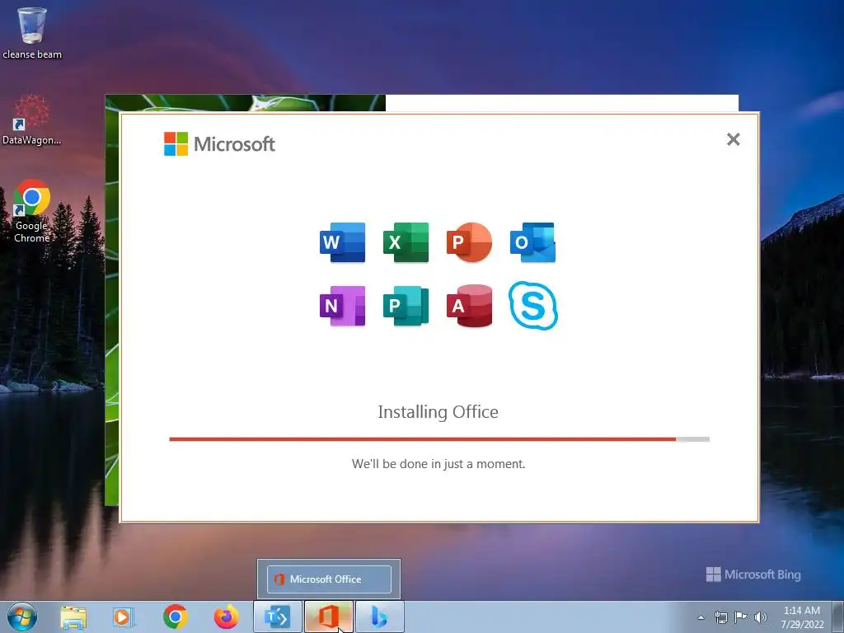The image size is (844, 633).
Task: Open the Windows Start menu
Action: (x=22, y=617)
